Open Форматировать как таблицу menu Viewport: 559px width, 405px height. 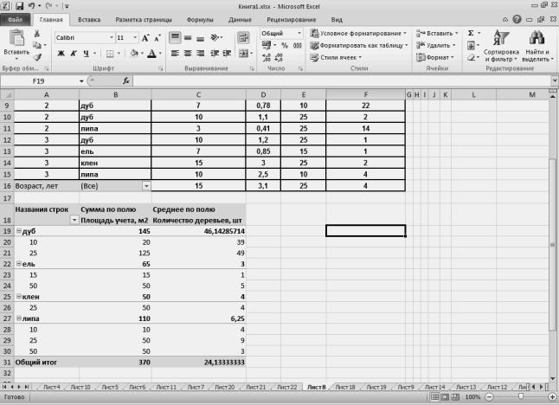pos(358,45)
